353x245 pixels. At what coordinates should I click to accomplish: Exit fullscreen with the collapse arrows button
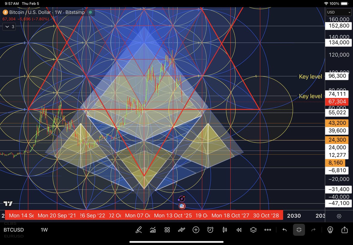pyautogui.click(x=299, y=230)
